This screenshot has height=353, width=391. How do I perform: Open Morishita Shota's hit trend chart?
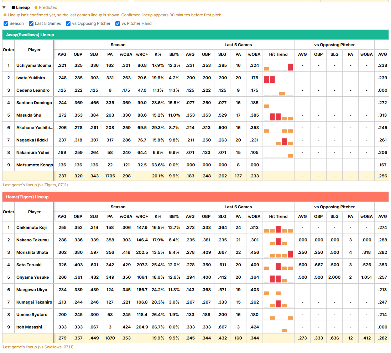[278, 253]
